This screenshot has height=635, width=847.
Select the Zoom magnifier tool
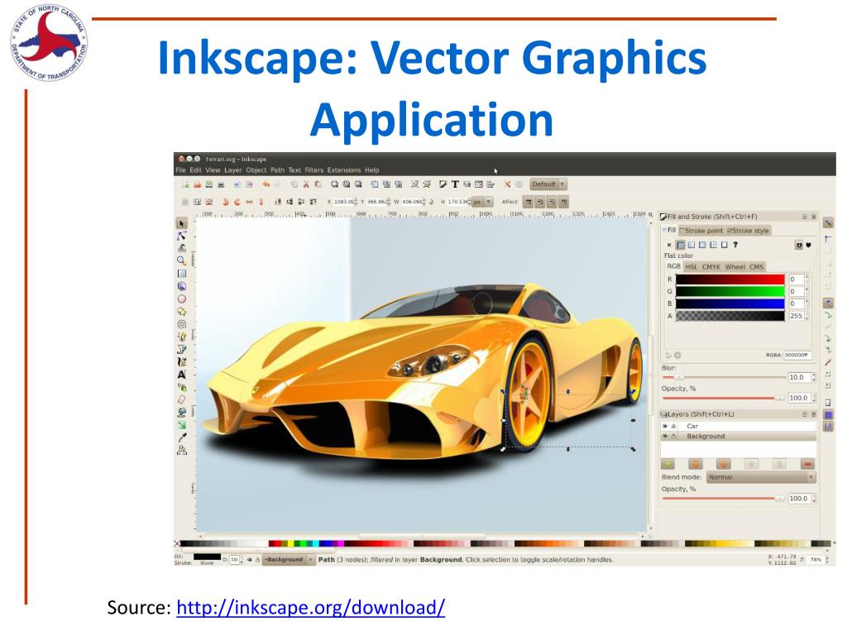(x=181, y=260)
